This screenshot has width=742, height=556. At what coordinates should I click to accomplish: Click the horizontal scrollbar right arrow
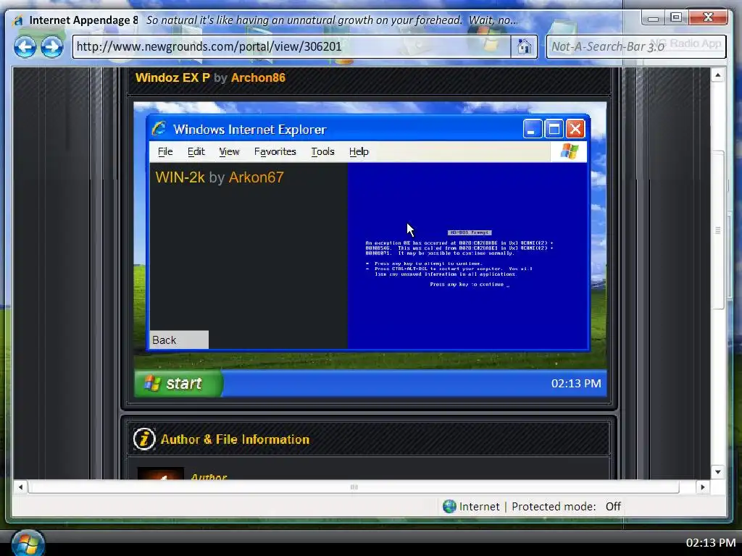[702, 487]
